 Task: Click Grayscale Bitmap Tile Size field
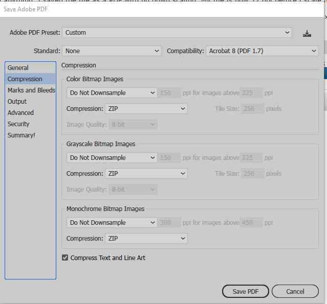(x=253, y=173)
